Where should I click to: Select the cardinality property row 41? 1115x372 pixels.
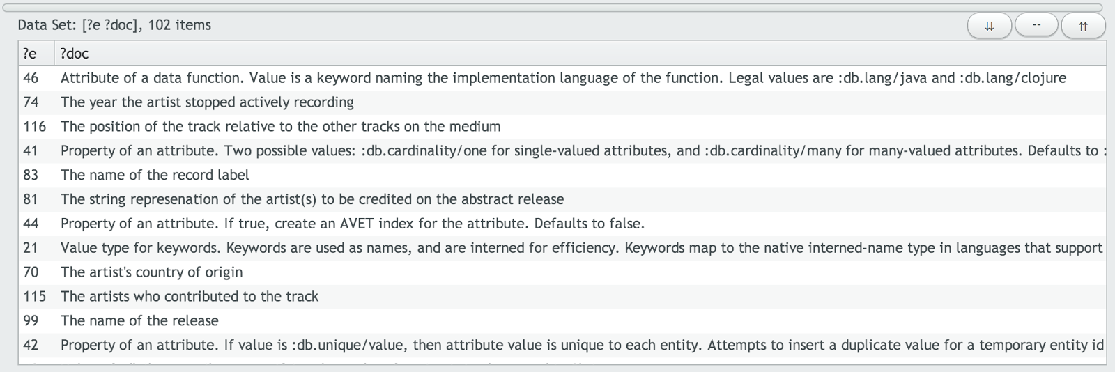(x=562, y=151)
